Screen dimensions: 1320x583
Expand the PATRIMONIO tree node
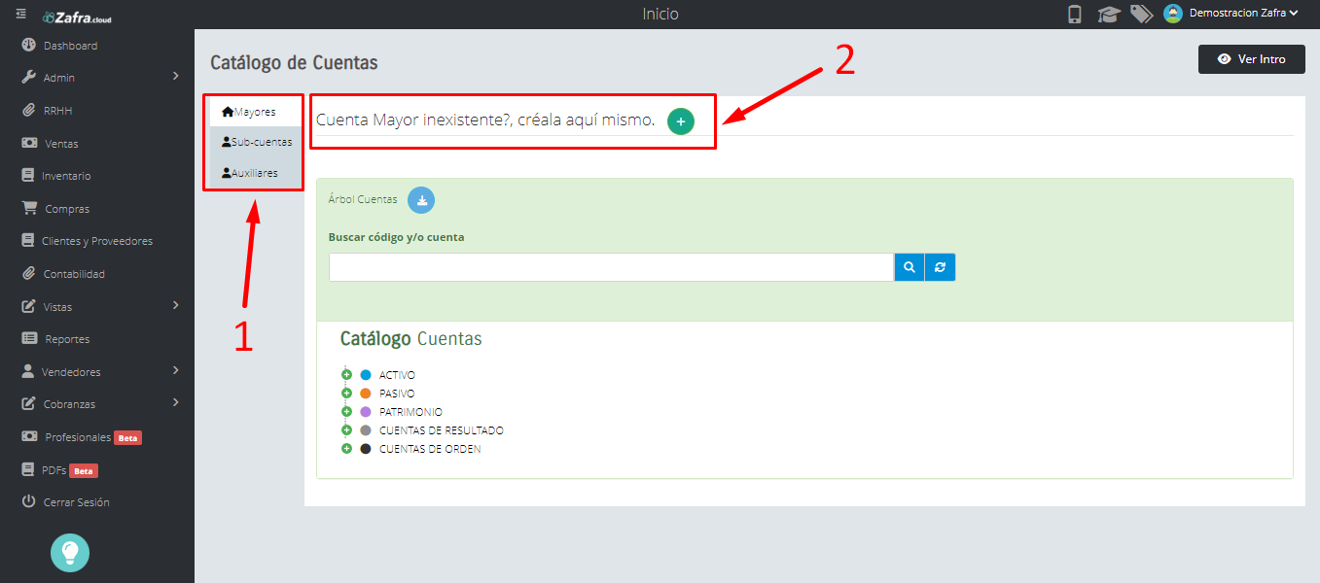346,412
